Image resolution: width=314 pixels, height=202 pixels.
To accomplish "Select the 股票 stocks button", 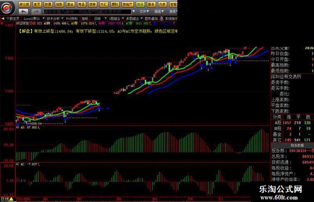I will pyautogui.click(x=48, y=4).
